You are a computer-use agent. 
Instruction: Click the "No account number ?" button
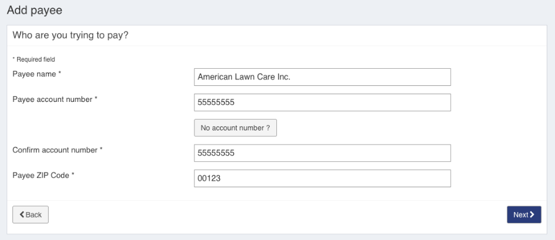[x=235, y=128]
